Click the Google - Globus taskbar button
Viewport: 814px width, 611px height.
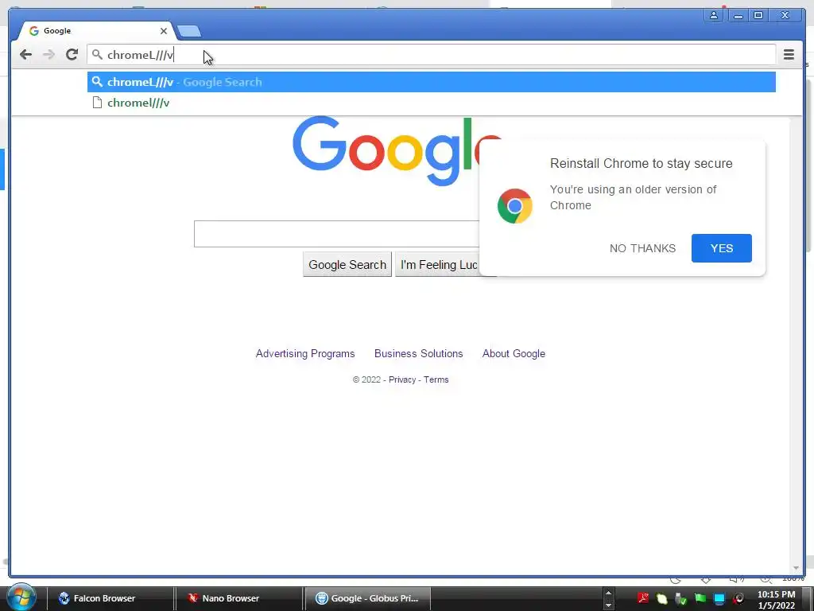point(367,598)
